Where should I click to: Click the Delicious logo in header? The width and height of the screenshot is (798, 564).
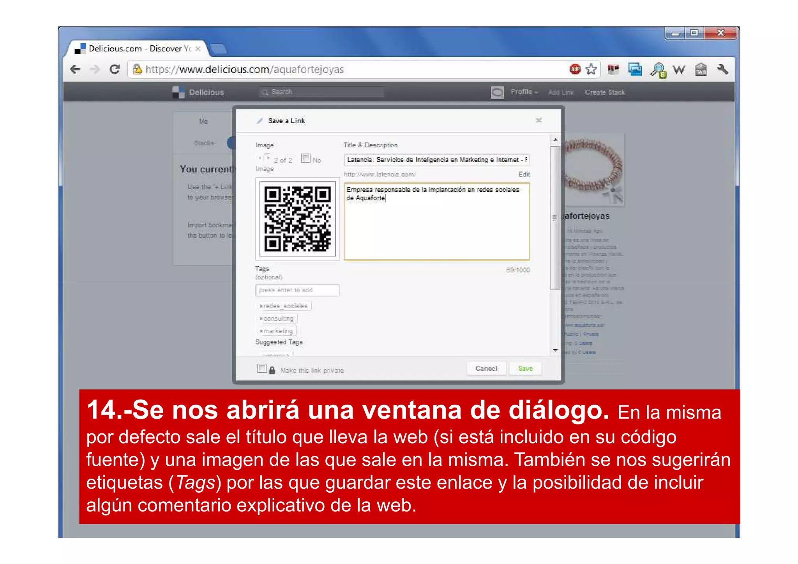coord(198,92)
